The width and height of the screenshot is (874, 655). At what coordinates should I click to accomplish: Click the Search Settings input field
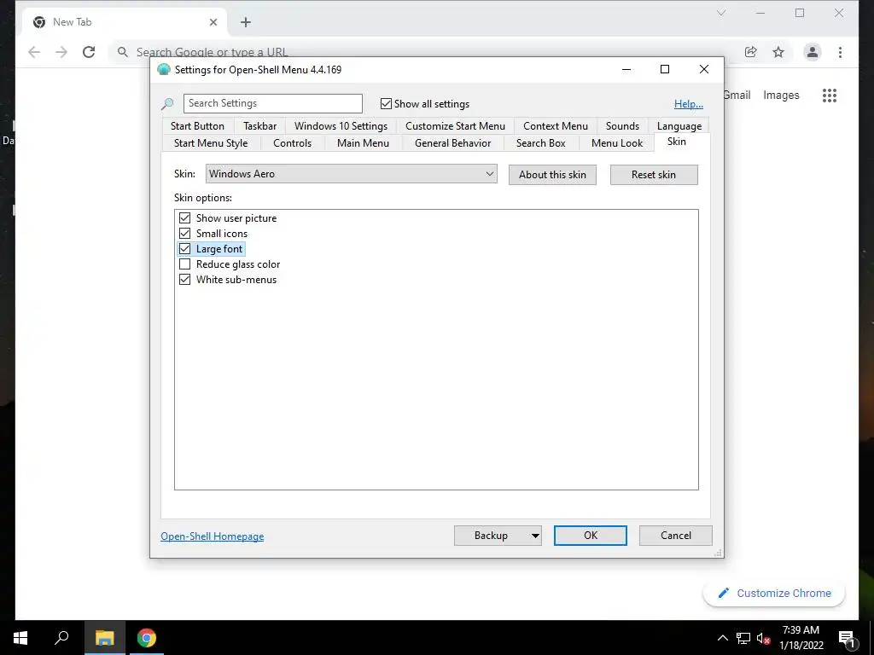pyautogui.click(x=272, y=103)
